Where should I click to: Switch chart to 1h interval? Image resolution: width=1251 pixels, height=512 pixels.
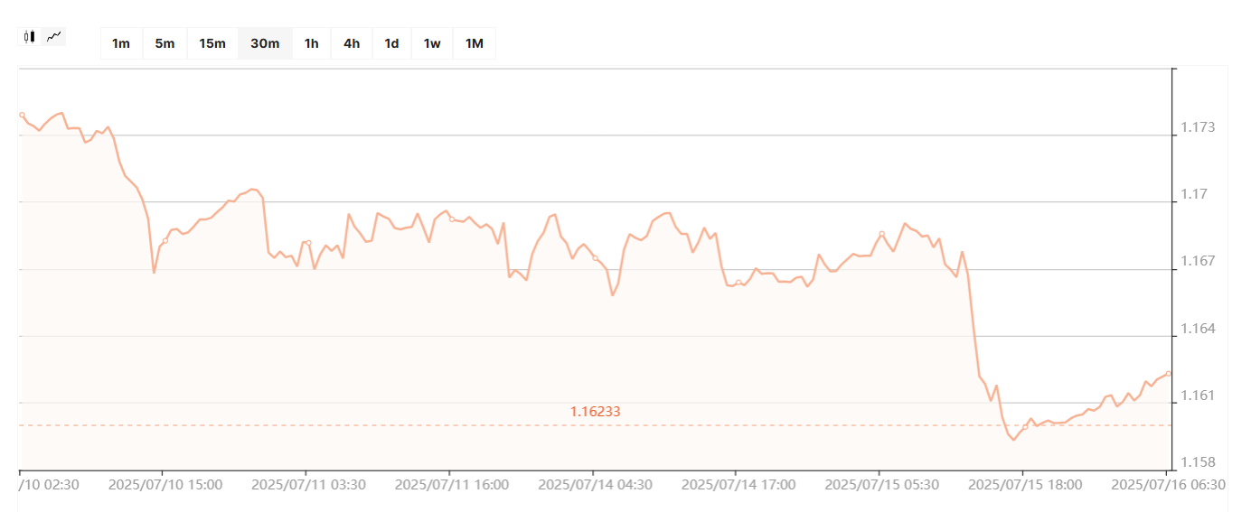[312, 43]
